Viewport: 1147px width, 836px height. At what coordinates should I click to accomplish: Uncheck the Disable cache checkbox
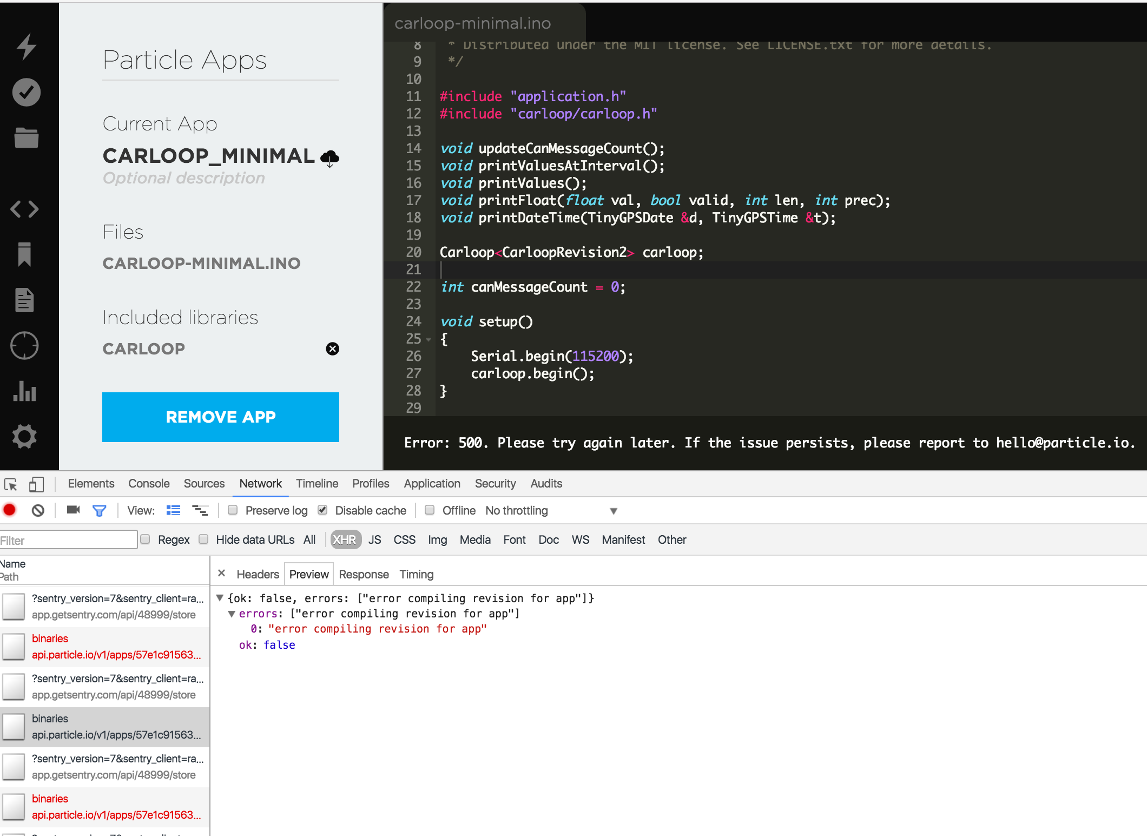coord(322,510)
